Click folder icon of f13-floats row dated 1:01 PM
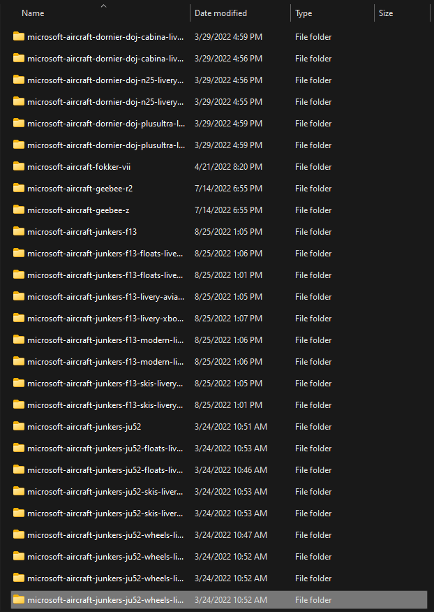This screenshot has width=434, height=612. click(x=19, y=275)
